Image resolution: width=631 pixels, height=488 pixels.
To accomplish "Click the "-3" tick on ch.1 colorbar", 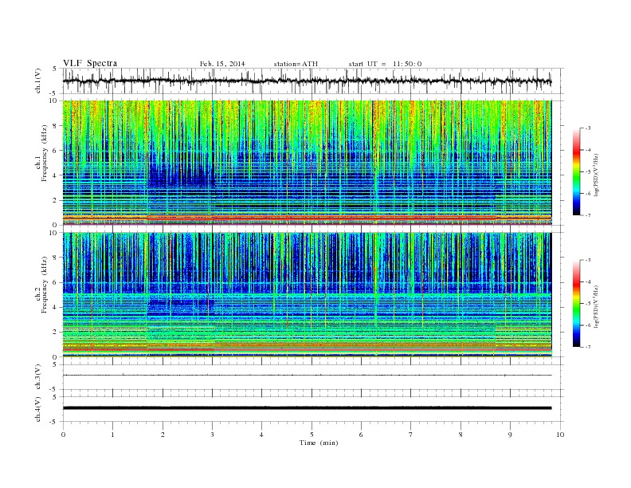I will 587,128.
